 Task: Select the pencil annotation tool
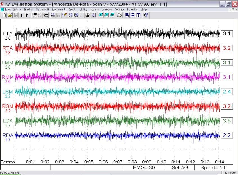click(64, 15)
